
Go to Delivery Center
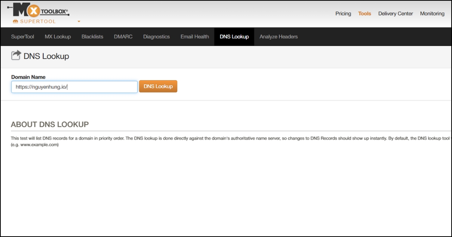(395, 14)
